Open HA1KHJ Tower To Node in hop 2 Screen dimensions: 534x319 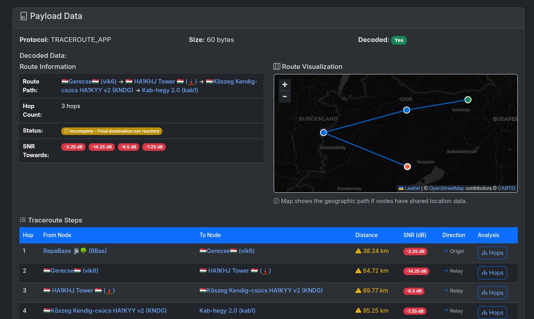coord(235,271)
